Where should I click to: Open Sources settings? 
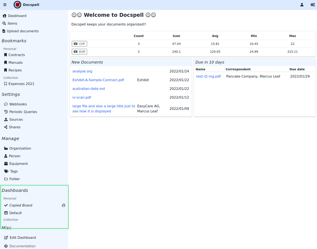pos(16,119)
